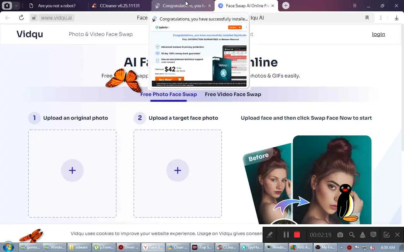
Task: Close the recording toolbar
Action: click(x=397, y=235)
